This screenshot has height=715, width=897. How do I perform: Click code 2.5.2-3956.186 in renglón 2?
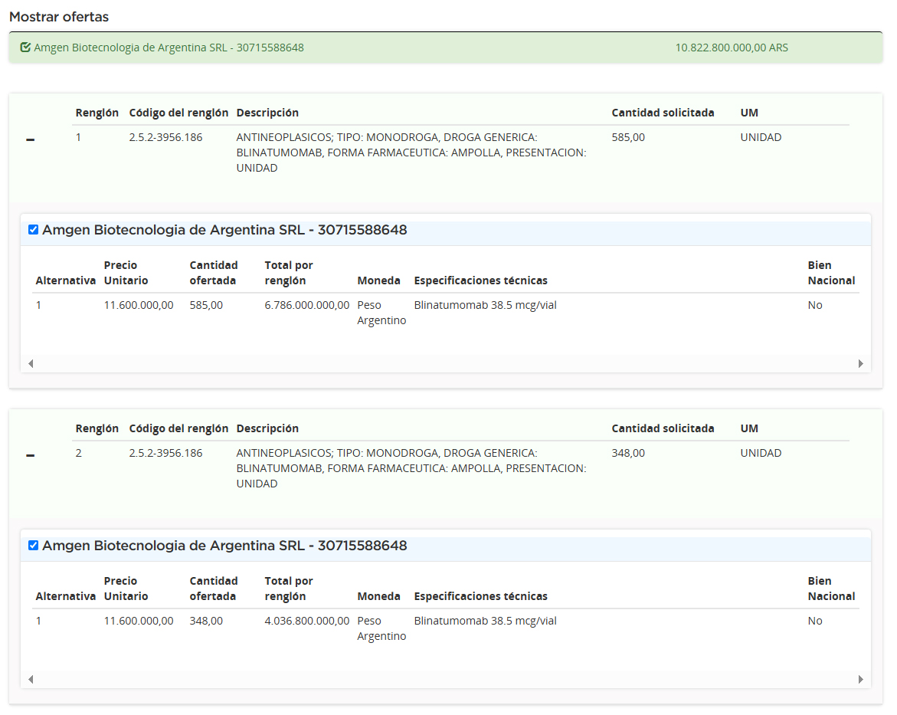pyautogui.click(x=166, y=453)
